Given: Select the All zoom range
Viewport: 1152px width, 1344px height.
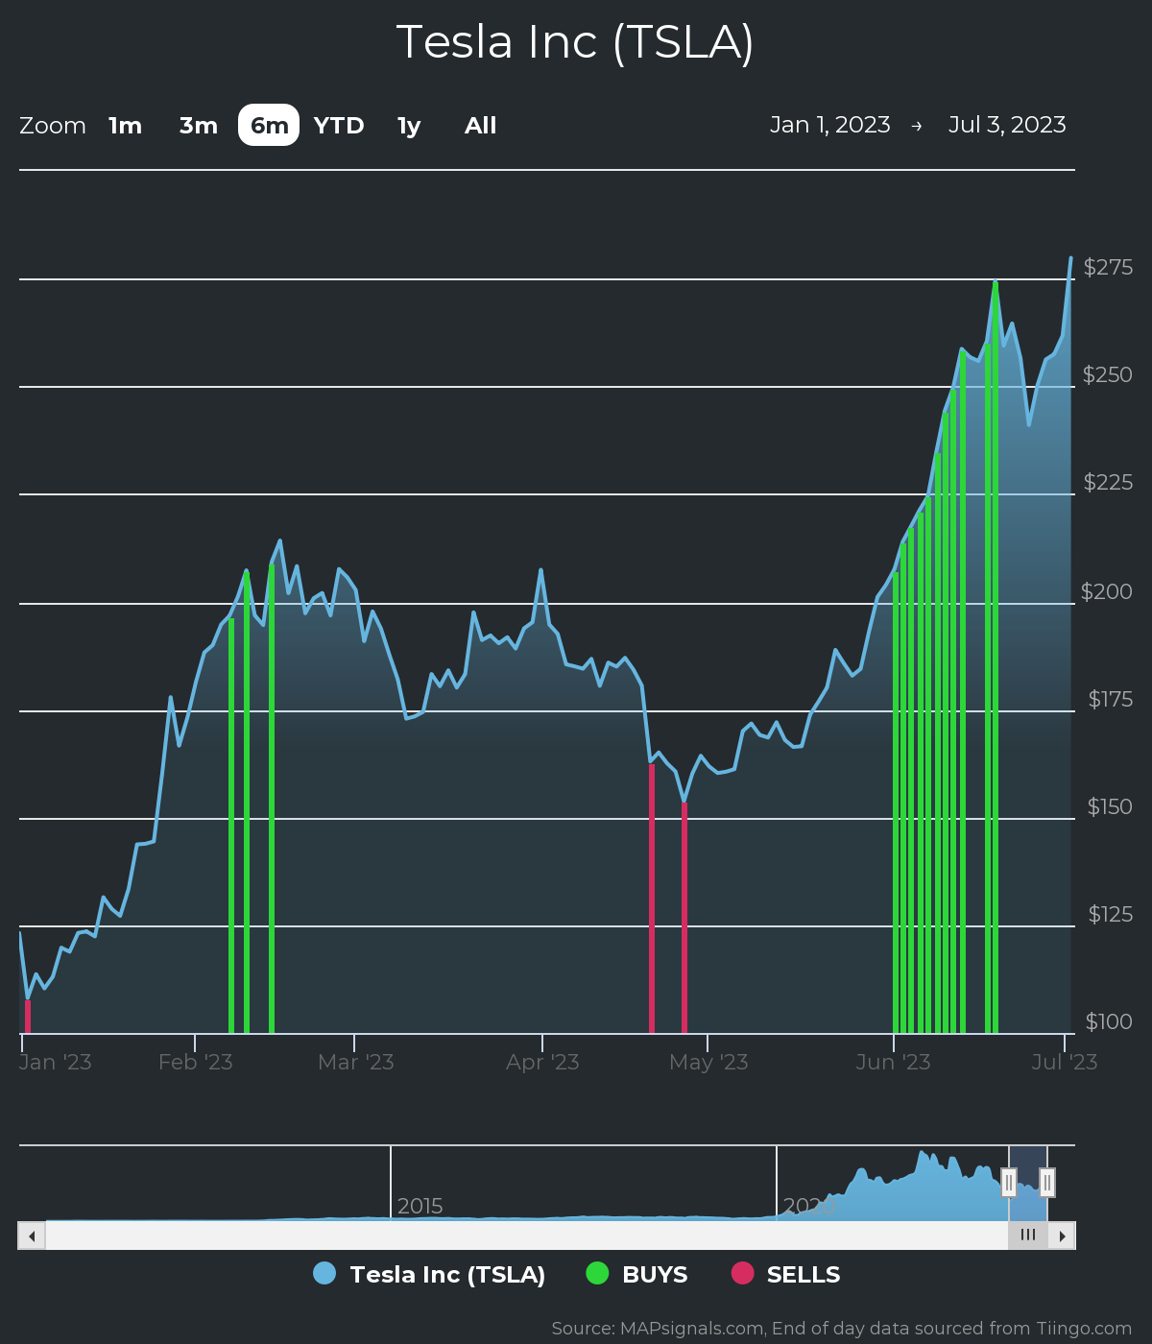Looking at the screenshot, I should tap(481, 126).
